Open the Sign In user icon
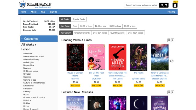This screenshot has width=196, height=110. click(x=175, y=5)
